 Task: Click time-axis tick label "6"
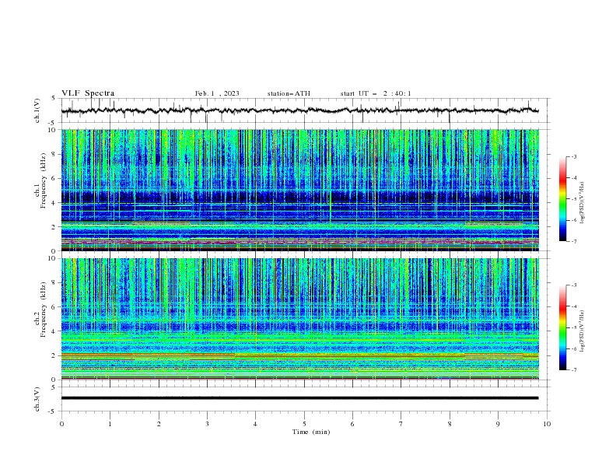click(x=352, y=424)
